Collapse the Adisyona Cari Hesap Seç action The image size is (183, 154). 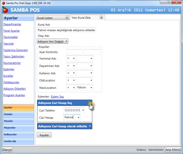[x=90, y=103]
